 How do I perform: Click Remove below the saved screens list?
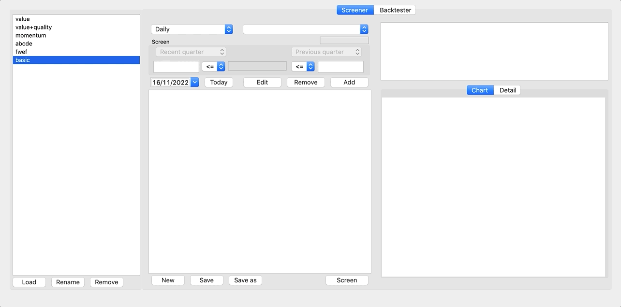point(106,282)
